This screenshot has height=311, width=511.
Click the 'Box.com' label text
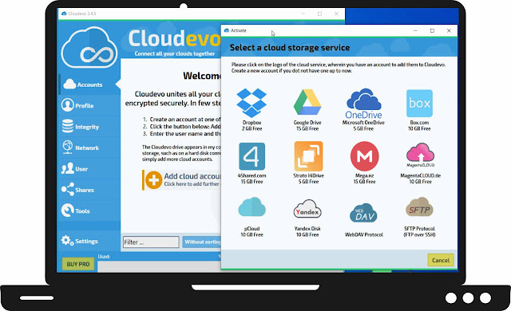(419, 123)
